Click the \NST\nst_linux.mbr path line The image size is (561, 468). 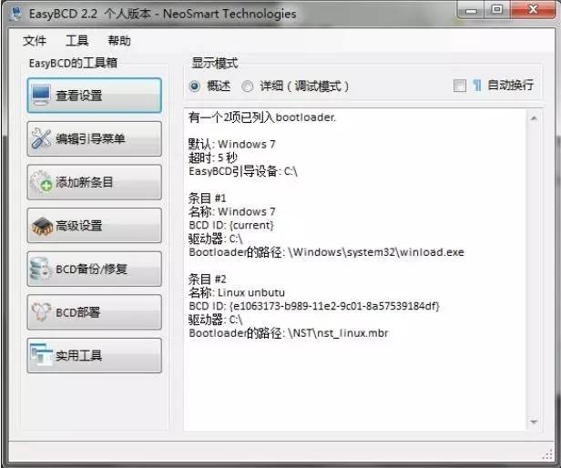pyautogui.click(x=289, y=333)
